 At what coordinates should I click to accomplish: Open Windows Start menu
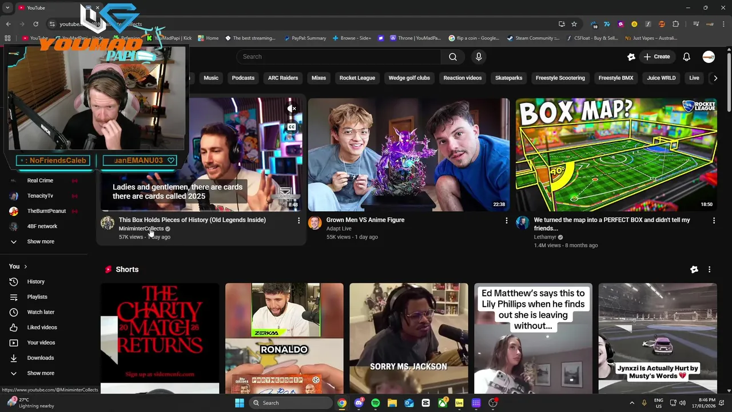240,403
